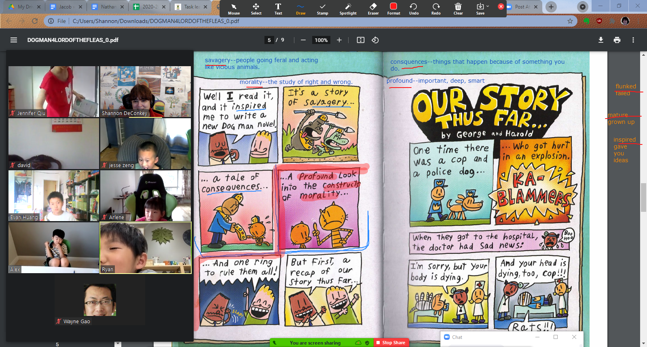Bookmark this page with the star
This screenshot has height=347, width=647.
[570, 21]
